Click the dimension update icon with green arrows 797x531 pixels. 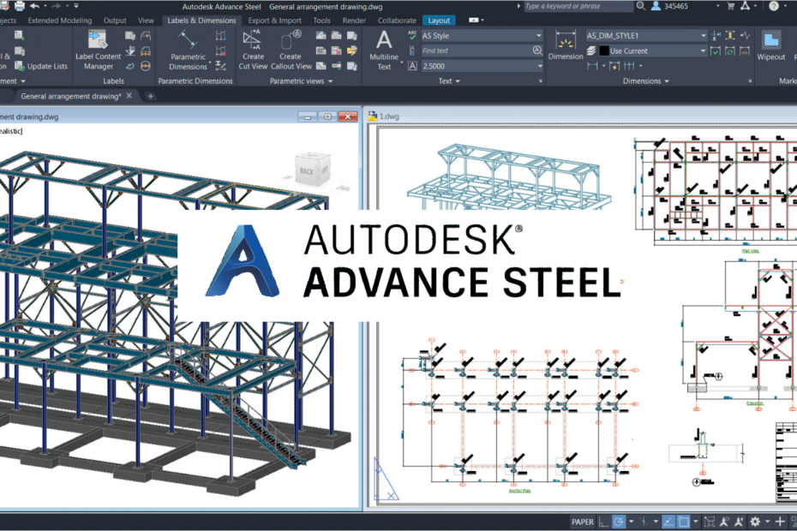tap(730, 51)
